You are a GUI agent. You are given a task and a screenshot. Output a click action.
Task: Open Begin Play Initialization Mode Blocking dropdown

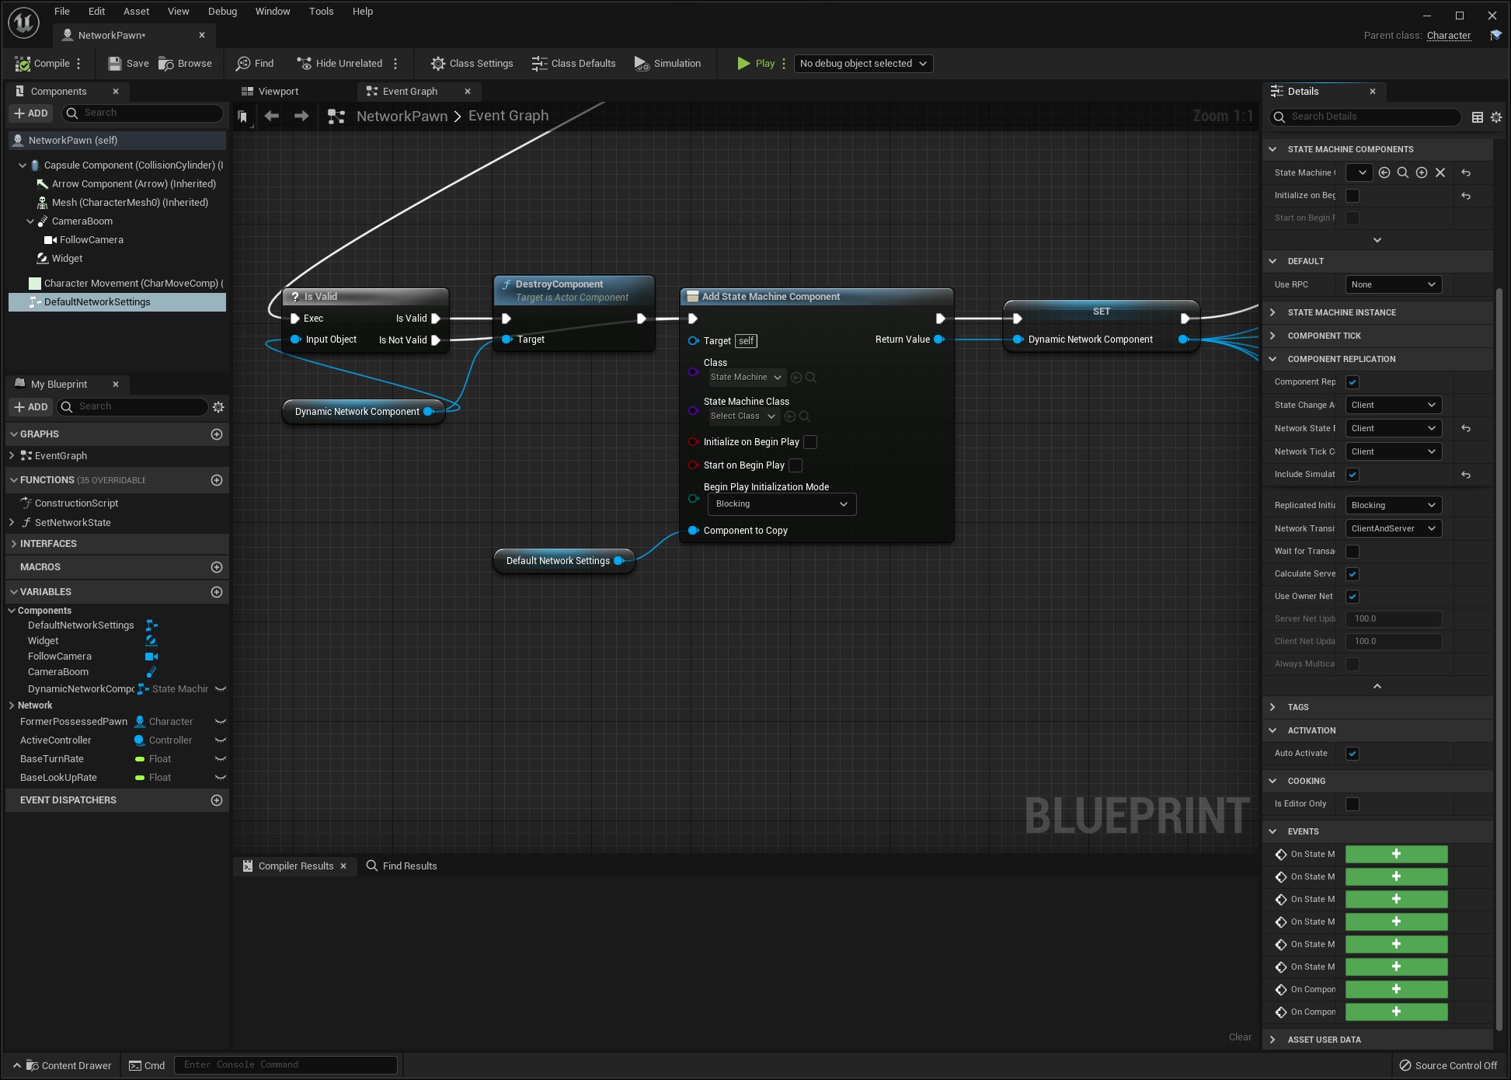pos(782,504)
